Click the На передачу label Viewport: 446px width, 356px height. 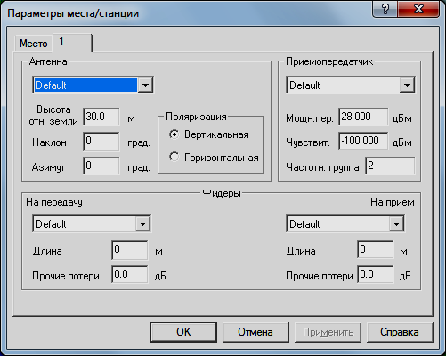(x=54, y=202)
